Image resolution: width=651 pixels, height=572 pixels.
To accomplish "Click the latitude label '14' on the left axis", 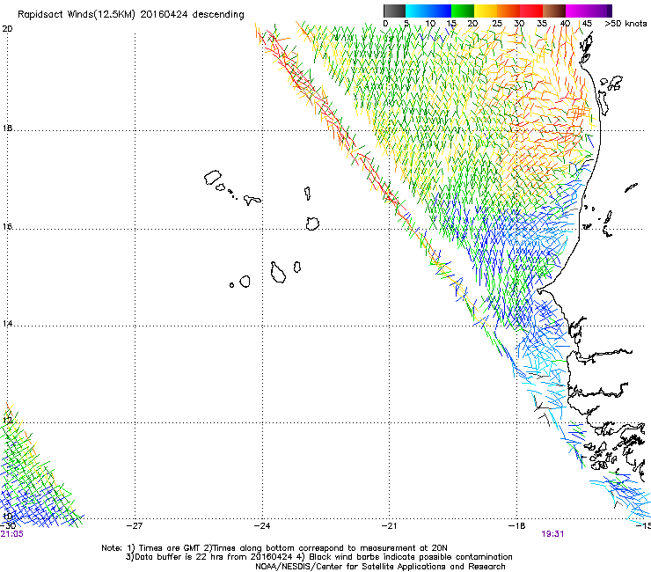I will (x=7, y=324).
